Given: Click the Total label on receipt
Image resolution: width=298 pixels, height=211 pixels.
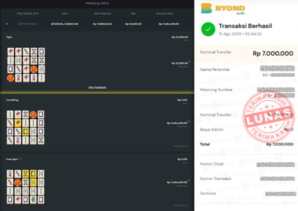Looking at the screenshot, I should pos(205,144).
